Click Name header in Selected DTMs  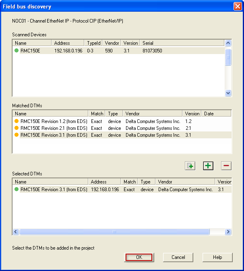pos(50,181)
